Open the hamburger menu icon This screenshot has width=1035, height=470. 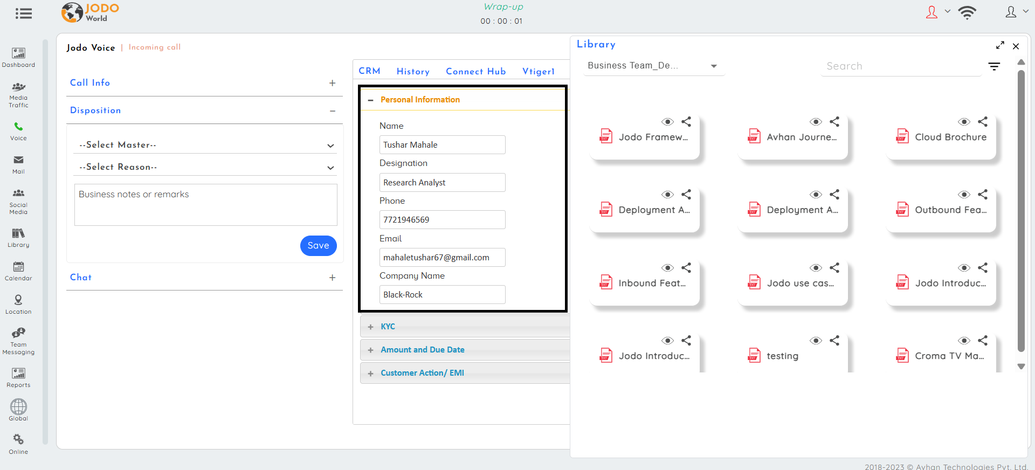pos(24,13)
